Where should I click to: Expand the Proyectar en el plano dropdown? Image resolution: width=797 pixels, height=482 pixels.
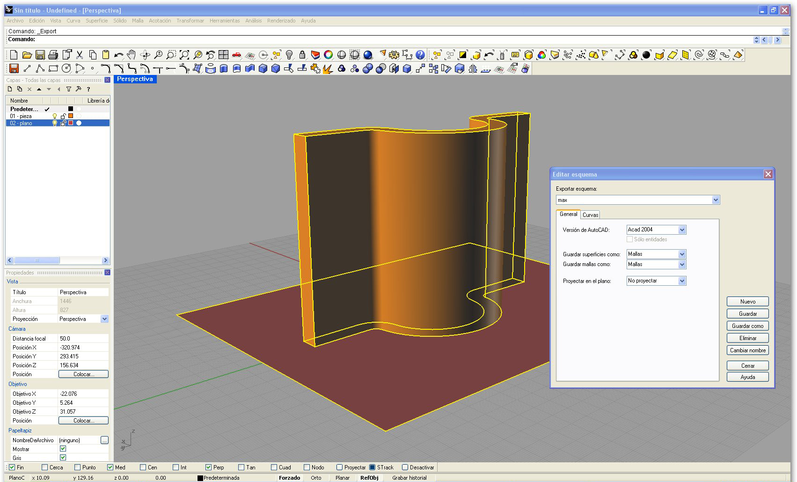(x=682, y=281)
